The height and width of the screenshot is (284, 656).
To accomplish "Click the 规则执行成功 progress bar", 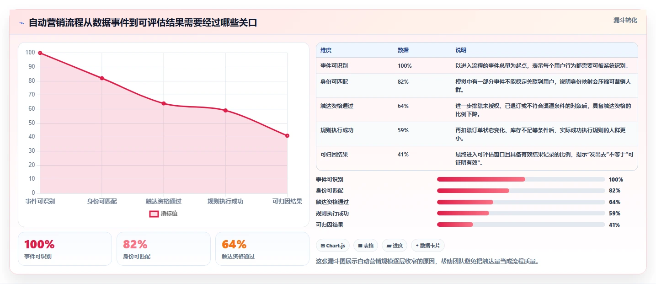I will (521, 213).
